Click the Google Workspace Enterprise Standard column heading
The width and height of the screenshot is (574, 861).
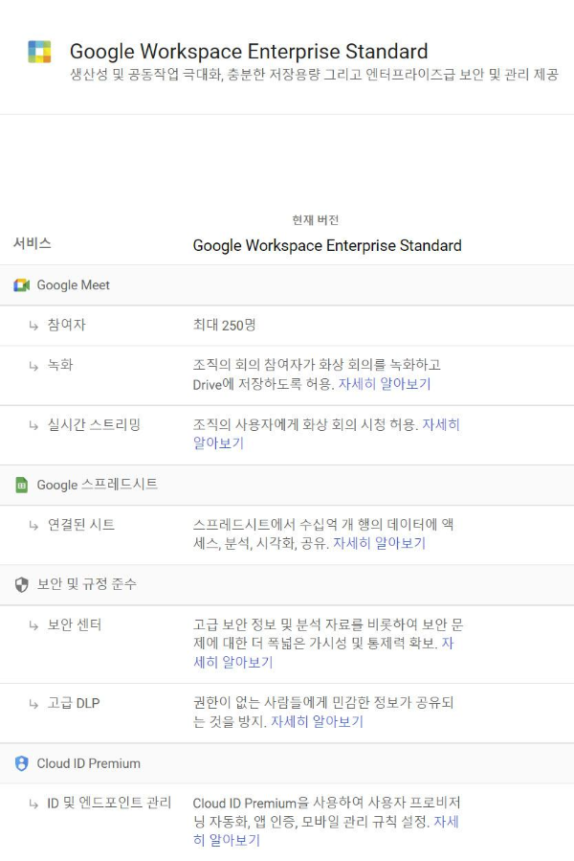327,245
